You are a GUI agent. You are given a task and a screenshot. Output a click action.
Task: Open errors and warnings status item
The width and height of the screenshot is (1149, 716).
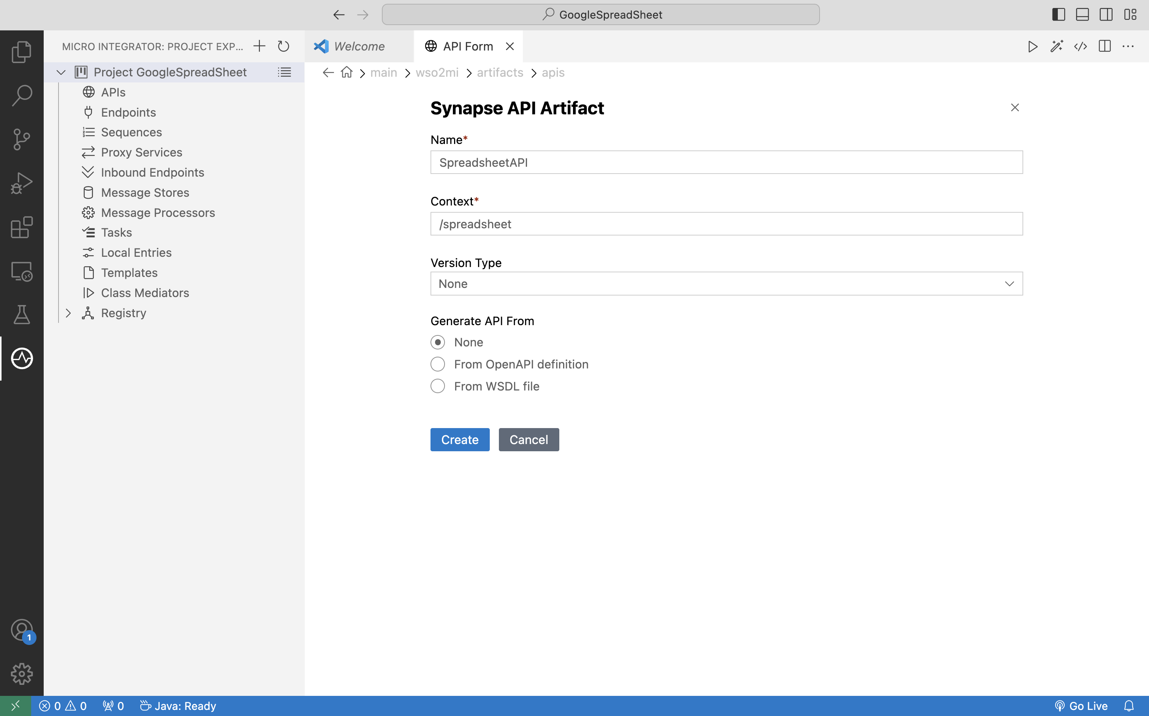point(63,706)
